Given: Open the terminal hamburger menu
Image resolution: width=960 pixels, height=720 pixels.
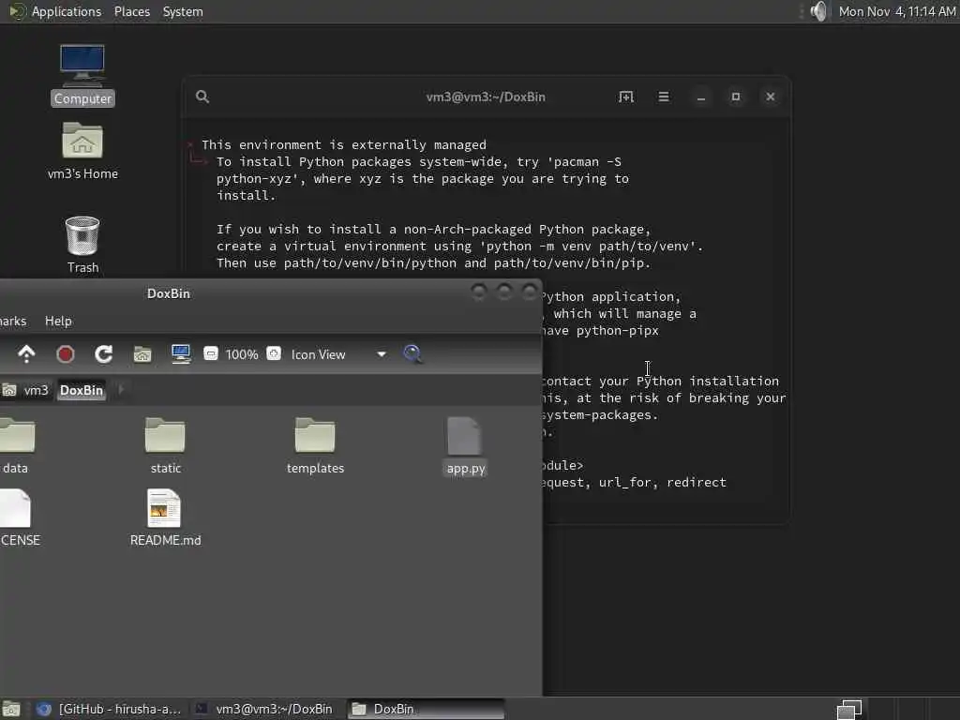Looking at the screenshot, I should coord(663,97).
